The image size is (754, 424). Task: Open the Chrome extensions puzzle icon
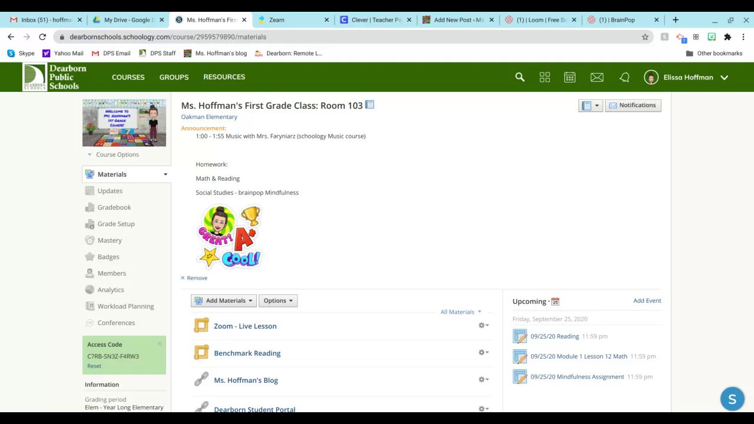coord(727,37)
